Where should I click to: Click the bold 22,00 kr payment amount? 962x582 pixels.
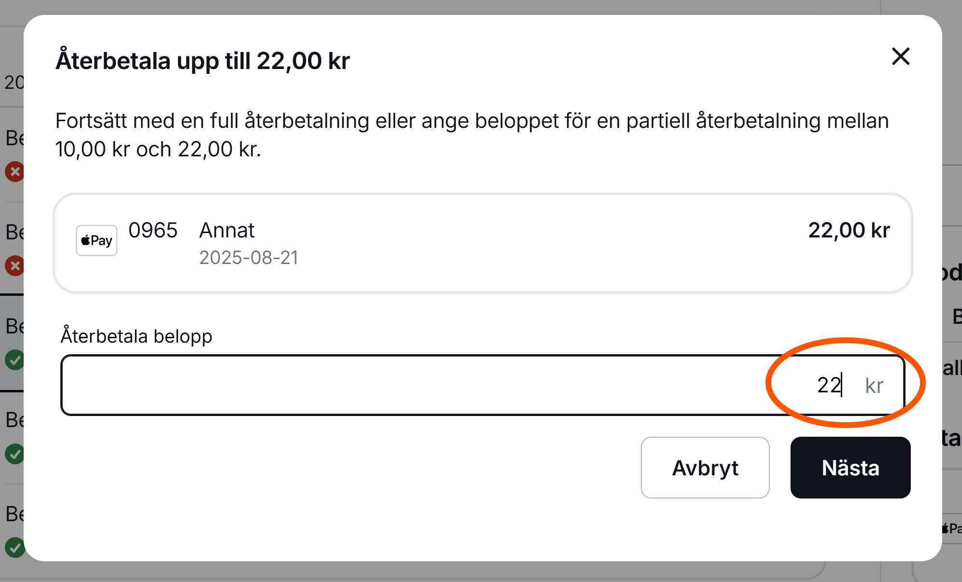[849, 230]
